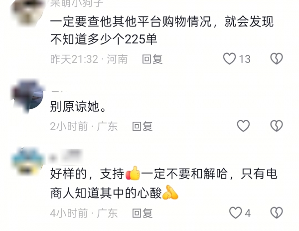This screenshot has width=299, height=231.
Task: Open avatar beside 别原谅她 comment
Action: pyautogui.click(x=27, y=96)
